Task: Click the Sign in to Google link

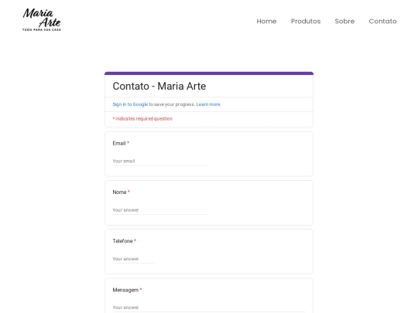Action: coord(130,104)
